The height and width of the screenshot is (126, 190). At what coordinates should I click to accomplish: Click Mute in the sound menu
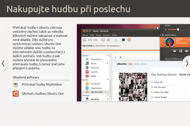click(168, 25)
